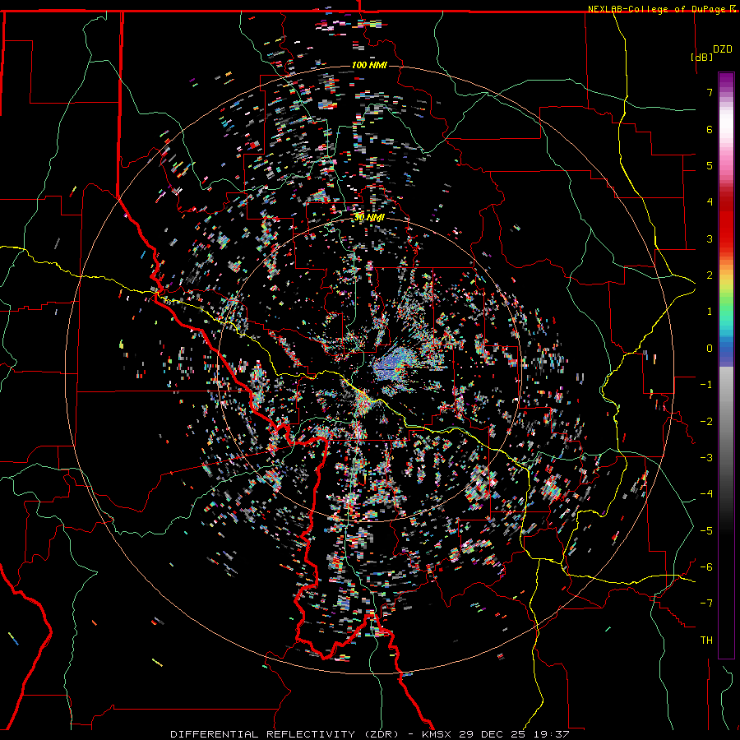Click the -1 value on color scale
740x740 pixels.
click(x=706, y=385)
